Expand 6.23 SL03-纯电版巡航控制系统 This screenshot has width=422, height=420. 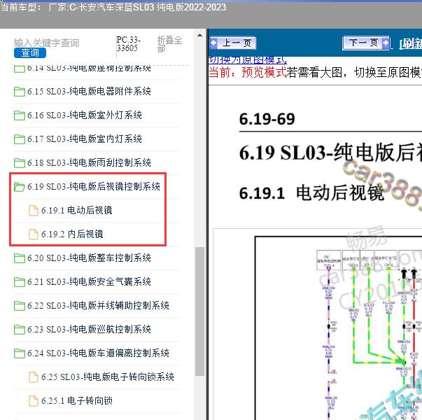pyautogui.click(x=89, y=329)
